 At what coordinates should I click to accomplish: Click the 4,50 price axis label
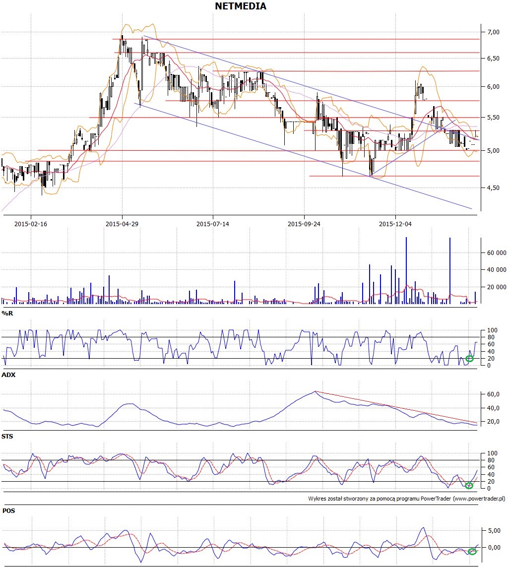(493, 188)
